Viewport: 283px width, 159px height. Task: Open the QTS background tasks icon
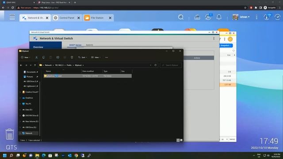[x=197, y=17]
